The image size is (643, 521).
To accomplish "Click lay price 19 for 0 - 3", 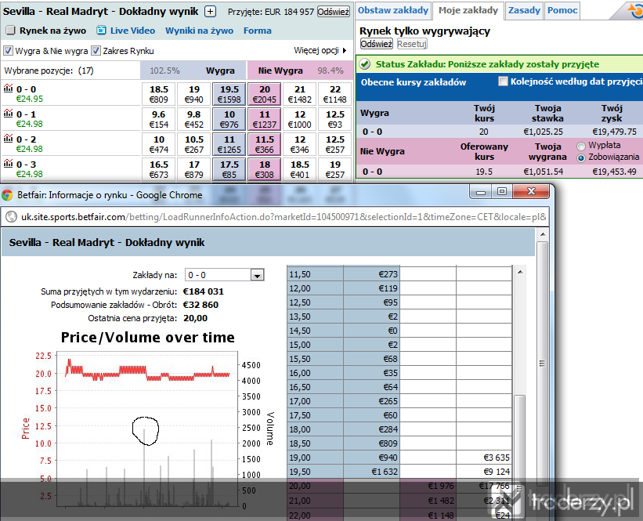I will [335, 169].
